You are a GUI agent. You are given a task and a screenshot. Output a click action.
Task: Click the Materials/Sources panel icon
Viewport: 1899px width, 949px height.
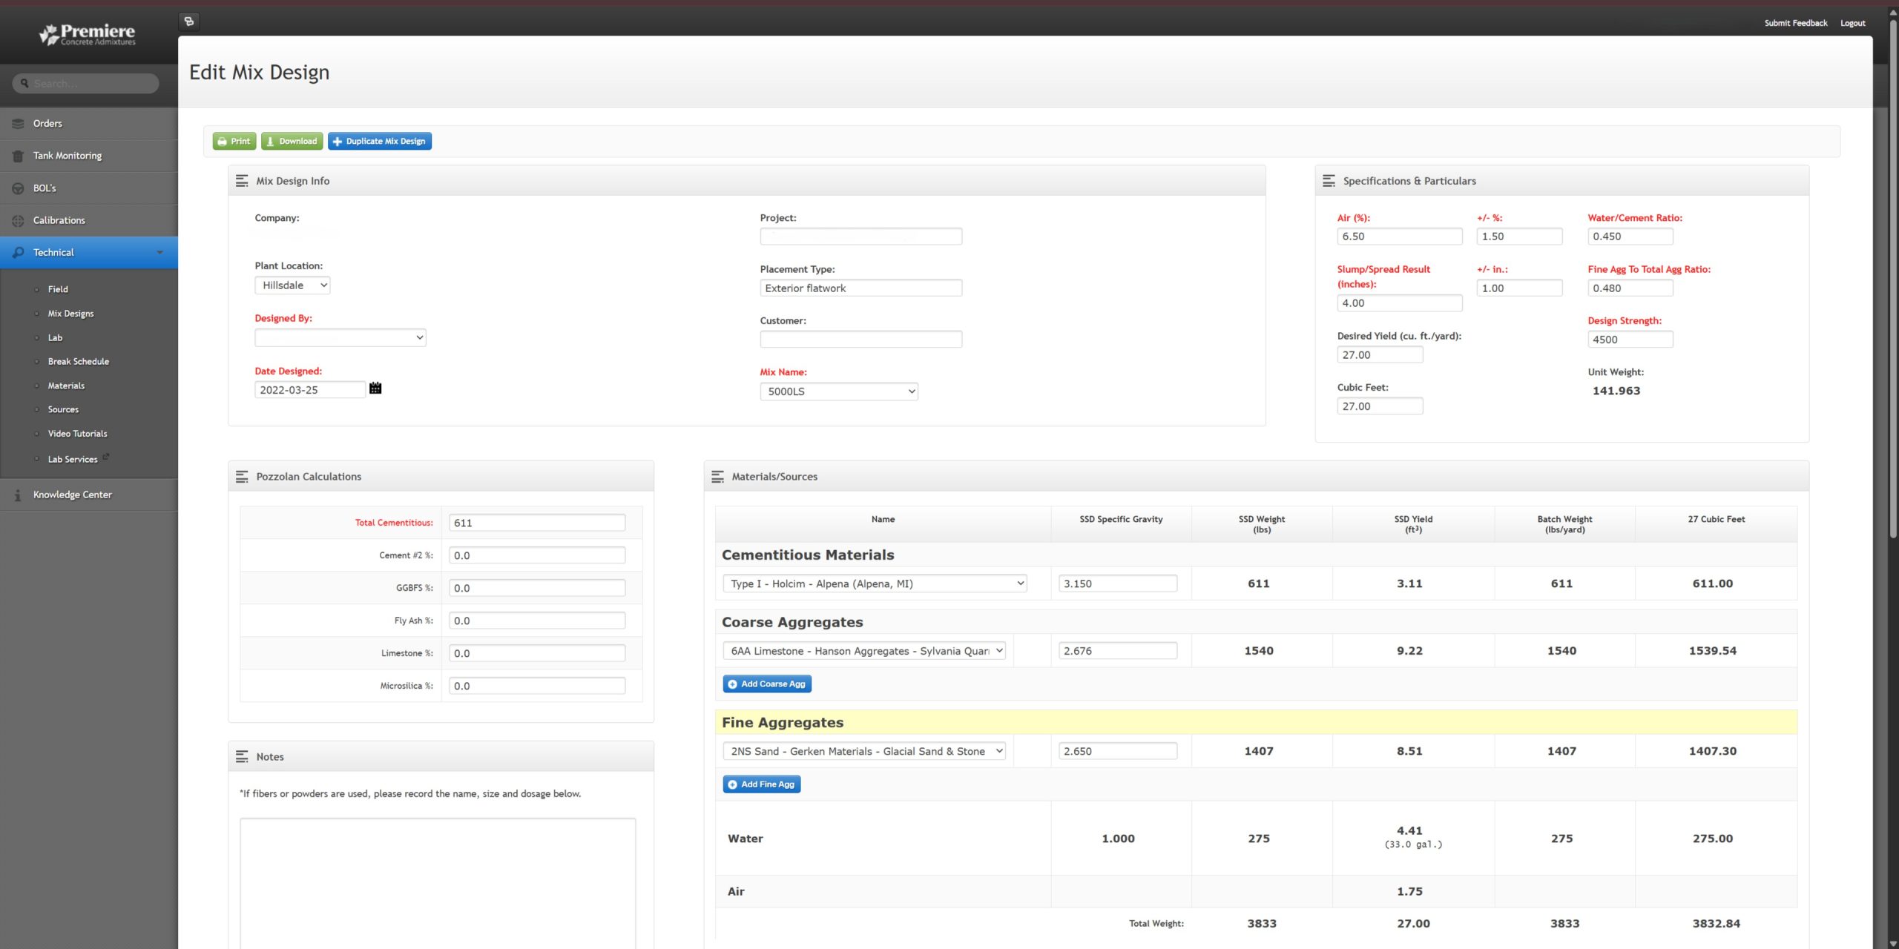pyautogui.click(x=717, y=477)
